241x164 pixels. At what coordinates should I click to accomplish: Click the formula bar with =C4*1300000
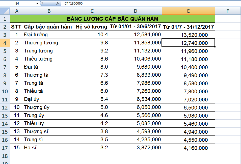pyautogui.click(x=151, y=3)
